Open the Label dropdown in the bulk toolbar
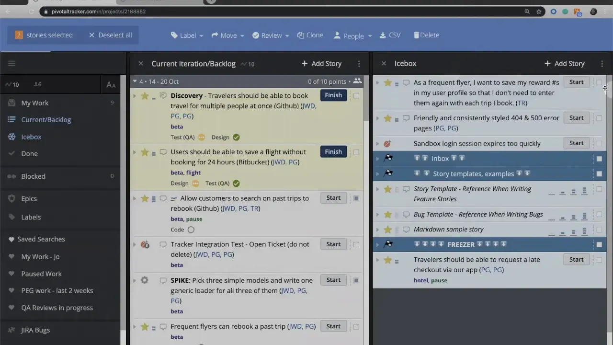Image resolution: width=613 pixels, height=345 pixels. pyautogui.click(x=187, y=35)
